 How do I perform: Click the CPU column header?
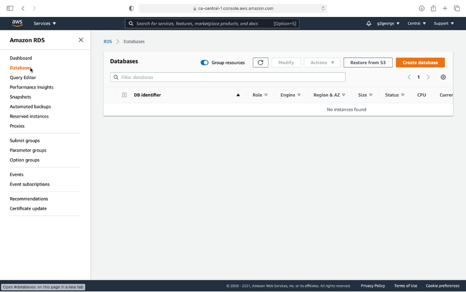[422, 95]
